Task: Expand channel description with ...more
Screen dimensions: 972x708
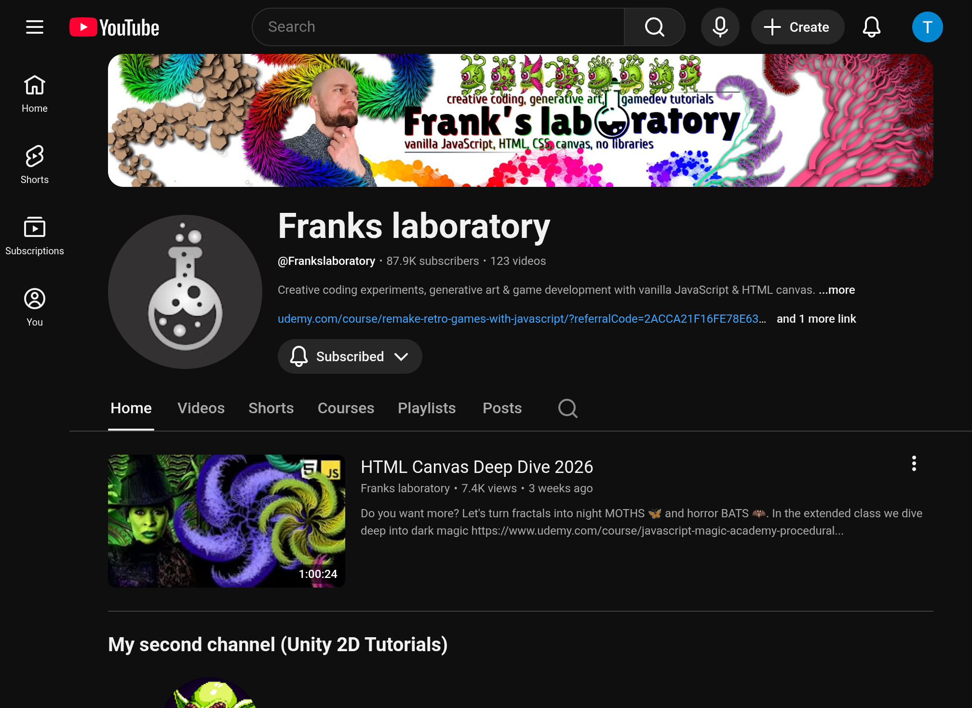Action: point(837,290)
